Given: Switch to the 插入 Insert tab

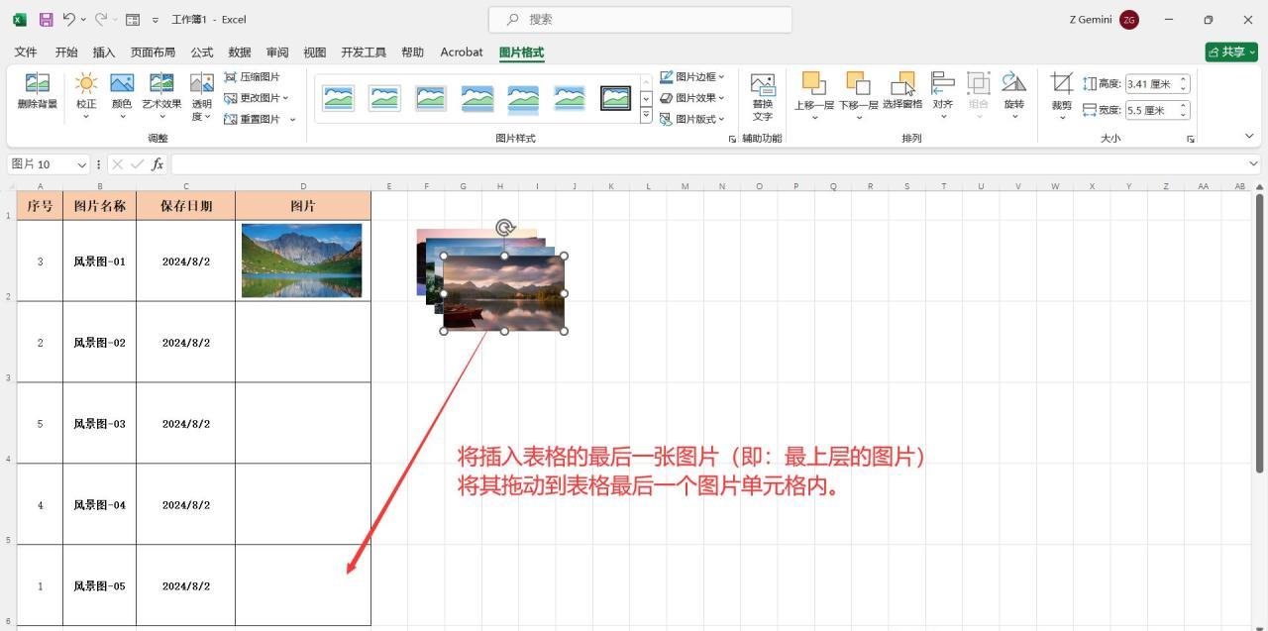Looking at the screenshot, I should click(x=104, y=53).
